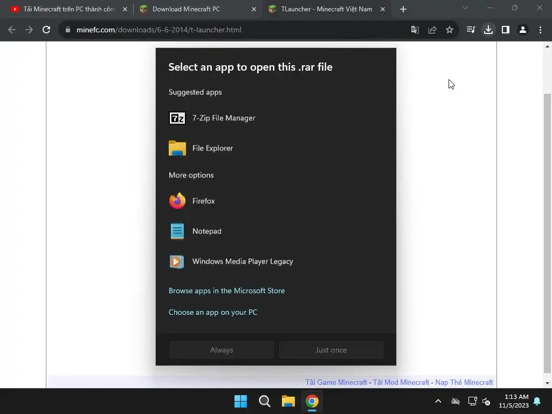
Task: Click the Just once button
Action: click(x=332, y=350)
